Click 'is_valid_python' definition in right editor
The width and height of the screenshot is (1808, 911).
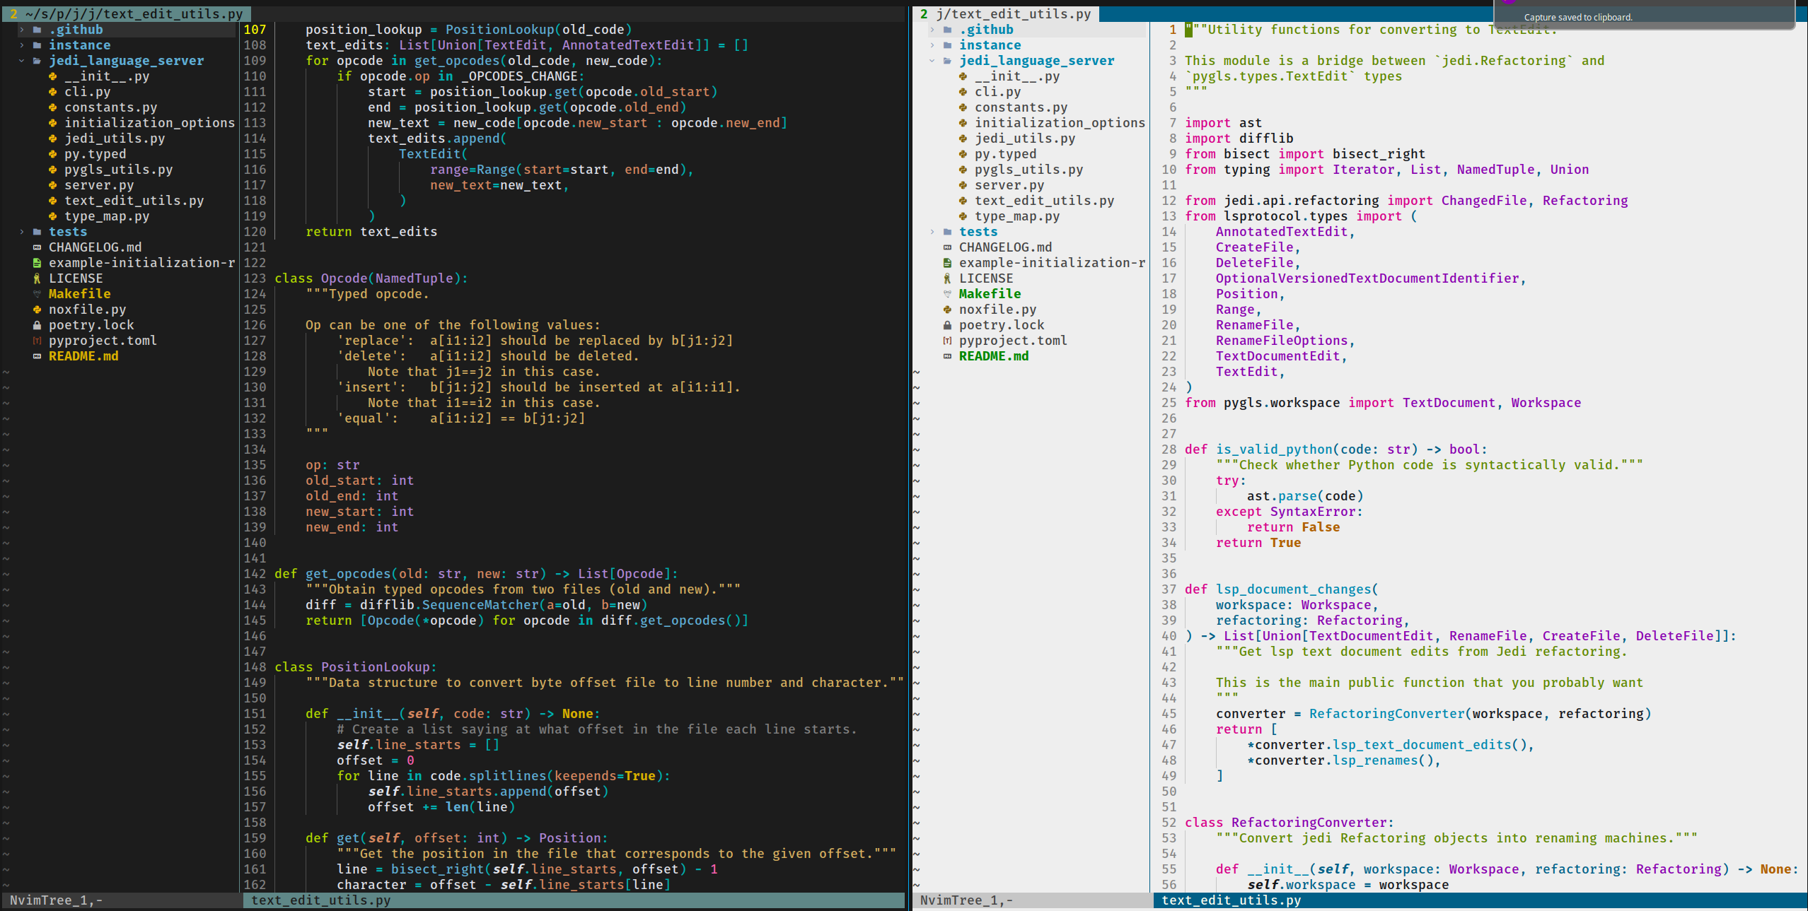[x=1274, y=449]
